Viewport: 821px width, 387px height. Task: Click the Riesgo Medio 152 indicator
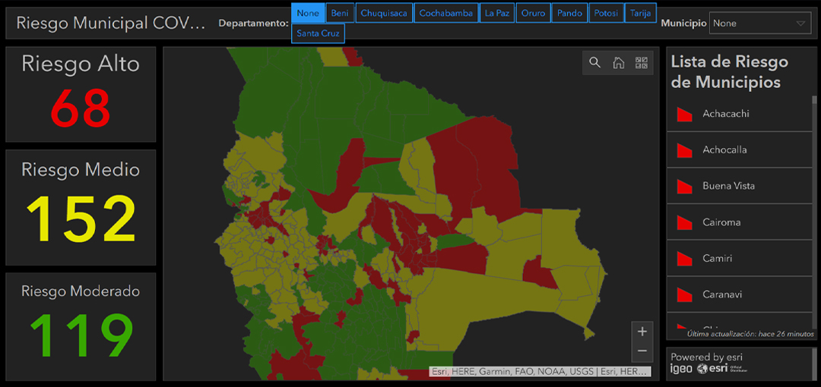click(x=81, y=208)
